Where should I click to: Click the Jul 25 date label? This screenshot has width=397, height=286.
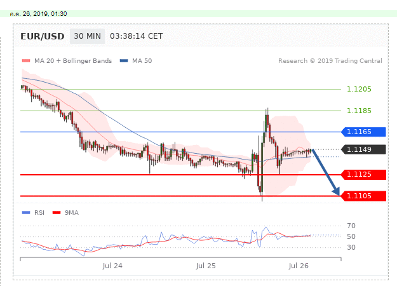pos(206,266)
